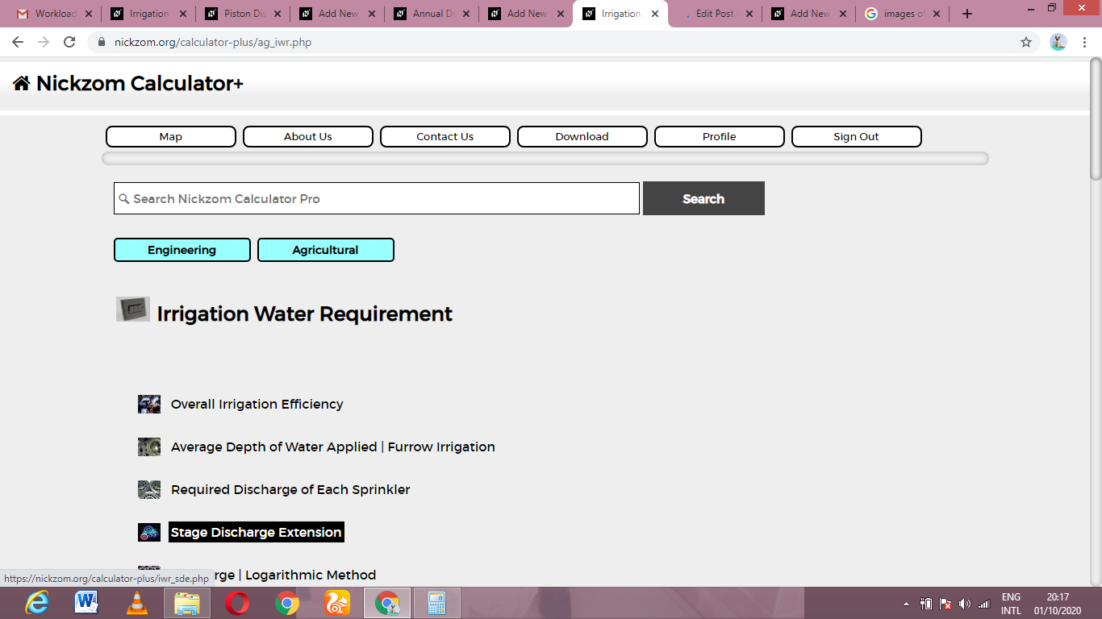Image resolution: width=1102 pixels, height=619 pixels.
Task: Open the taskbar clock showing 20:17
Action: [x=1058, y=604]
